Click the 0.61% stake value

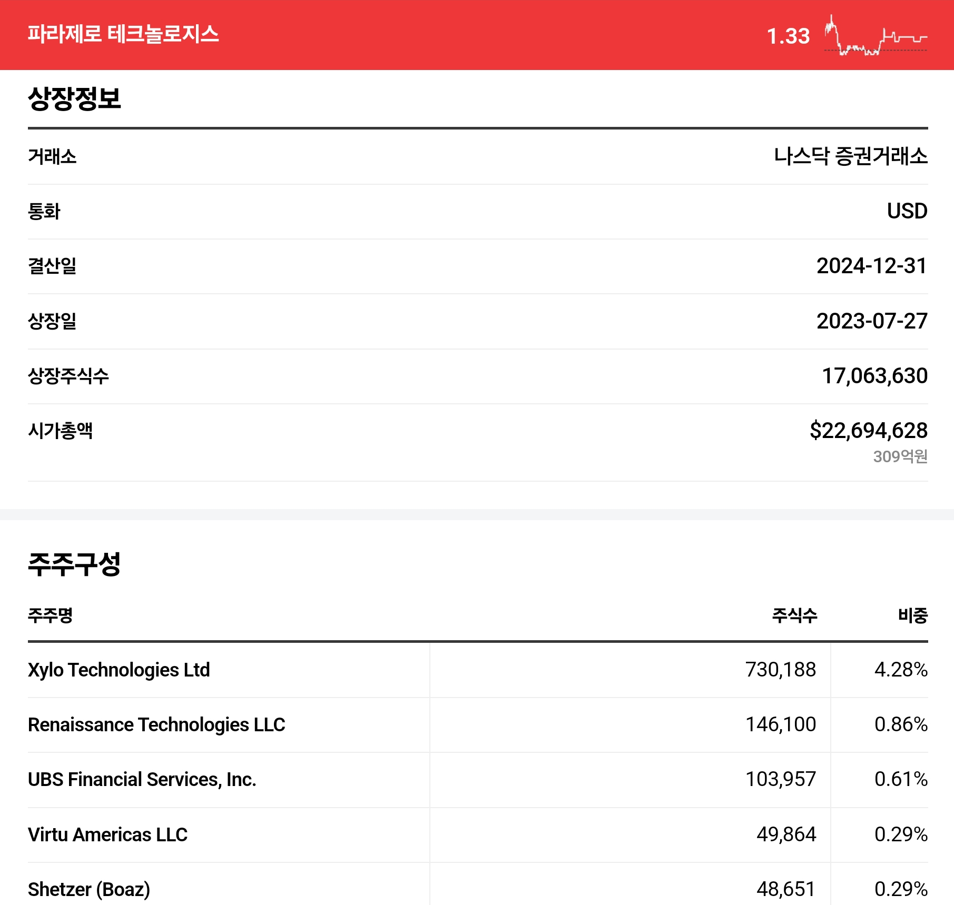point(901,779)
